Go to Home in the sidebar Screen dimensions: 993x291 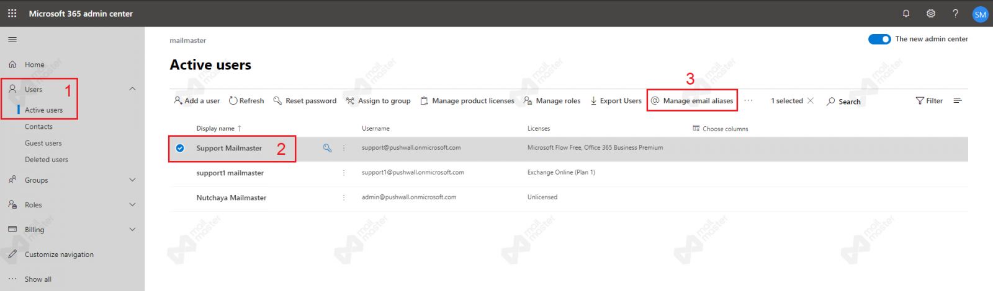pos(34,64)
